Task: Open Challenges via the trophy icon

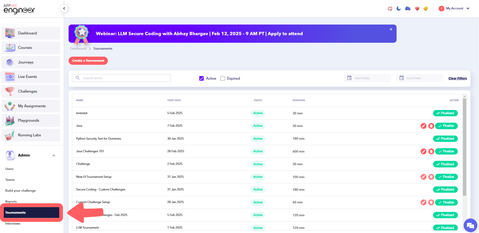Action: coord(10,91)
